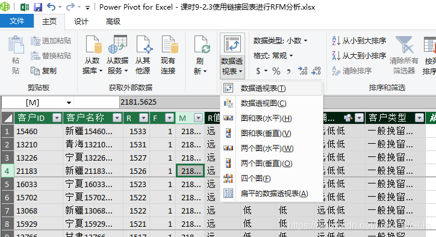Click 追加粘贴 append paste
The width and height of the screenshot is (436, 237).
click(x=51, y=41)
